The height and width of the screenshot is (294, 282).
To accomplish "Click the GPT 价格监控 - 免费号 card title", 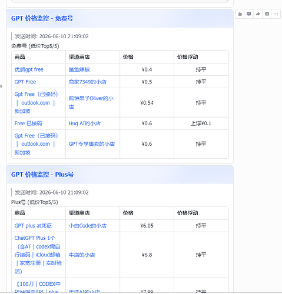I will coord(42,18).
